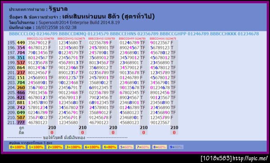Select the 4=80% summary badge
The width and height of the screenshot is (270, 163).
[x=110, y=147]
